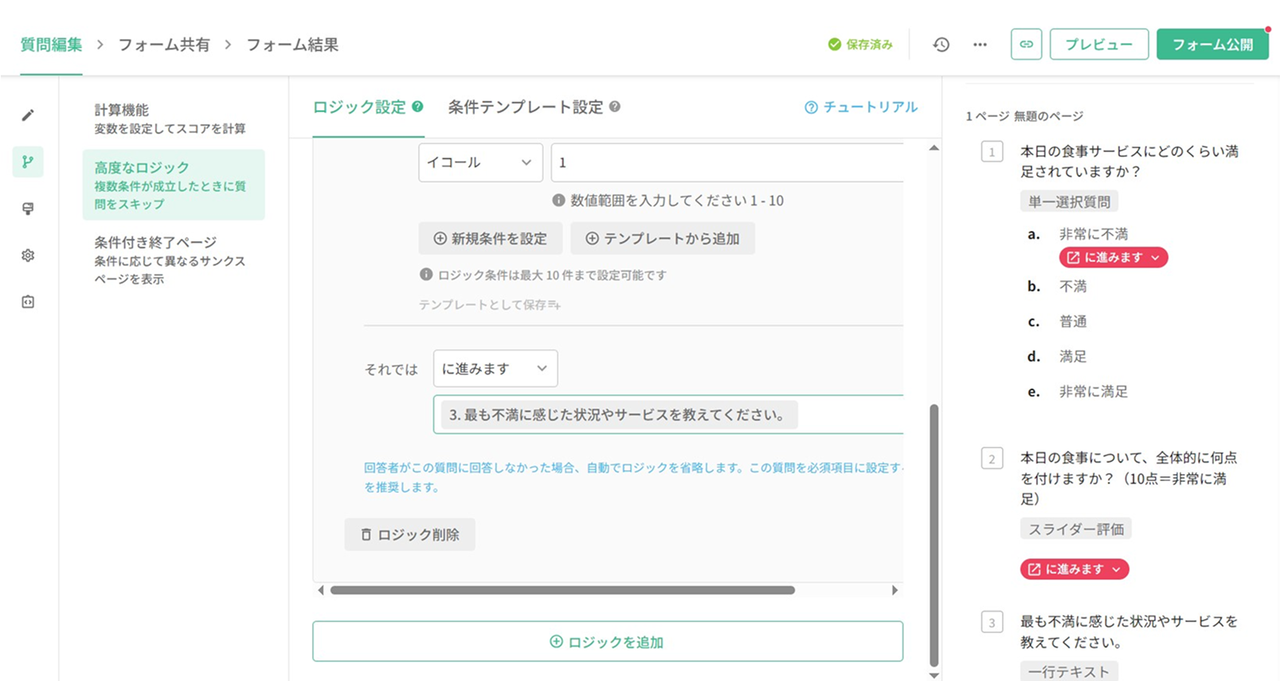The width and height of the screenshot is (1280, 681).
Task: Click help icon beside 条件テンプレート設定
Action: [615, 107]
